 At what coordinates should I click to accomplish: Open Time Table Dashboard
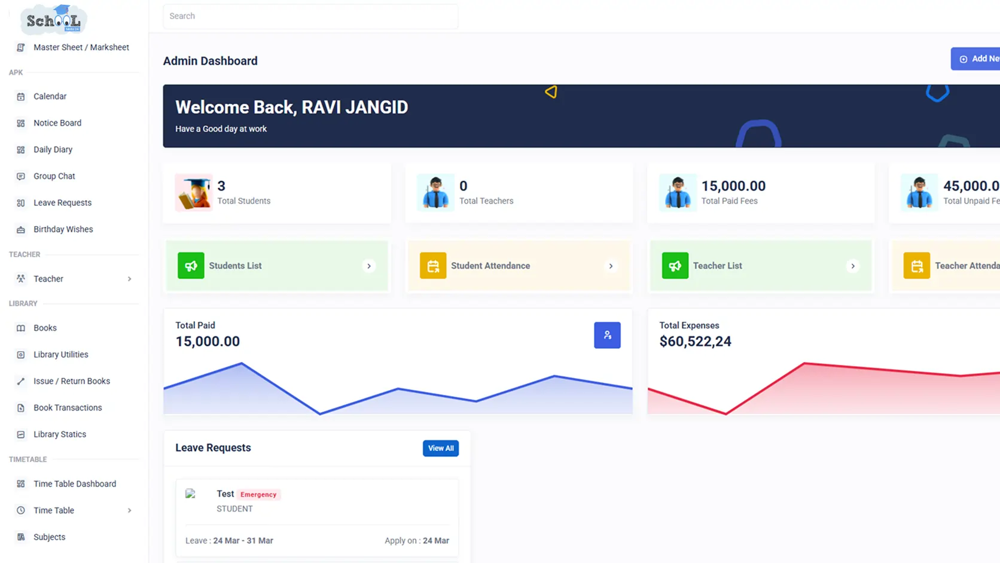pyautogui.click(x=74, y=483)
